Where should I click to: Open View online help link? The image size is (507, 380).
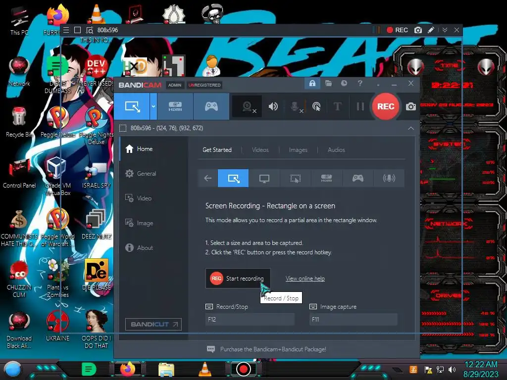[305, 279]
